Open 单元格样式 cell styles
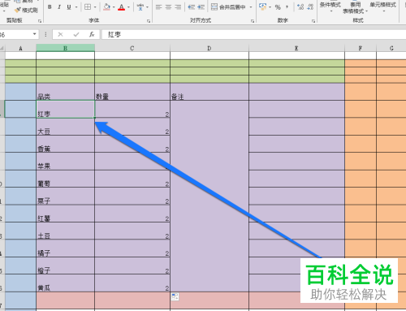 [x=383, y=6]
